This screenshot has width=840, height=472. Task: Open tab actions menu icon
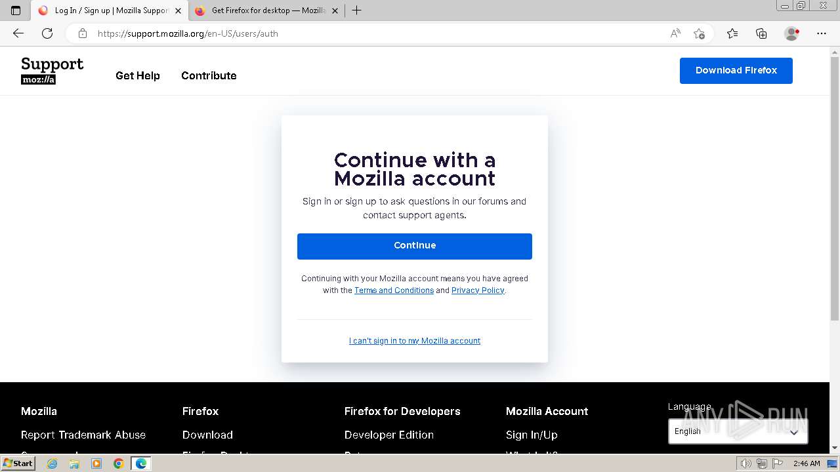[x=16, y=10]
